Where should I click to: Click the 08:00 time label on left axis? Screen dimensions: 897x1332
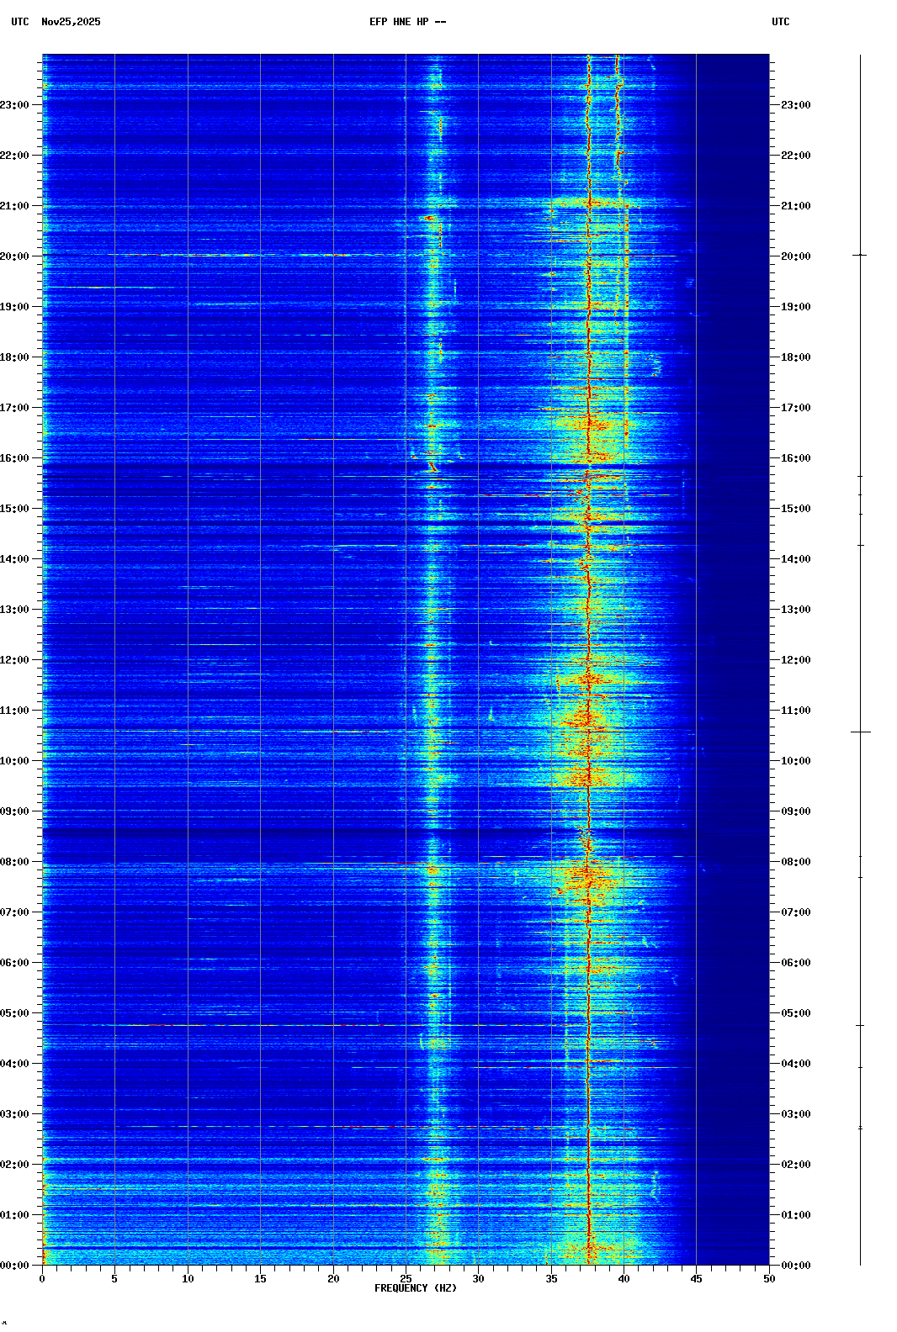tap(15, 862)
